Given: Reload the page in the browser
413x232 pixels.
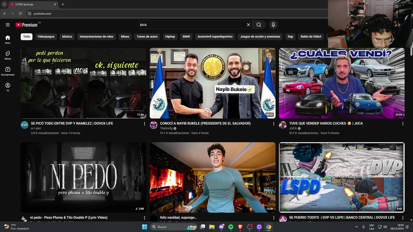Looking at the screenshot, I should [x=20, y=14].
